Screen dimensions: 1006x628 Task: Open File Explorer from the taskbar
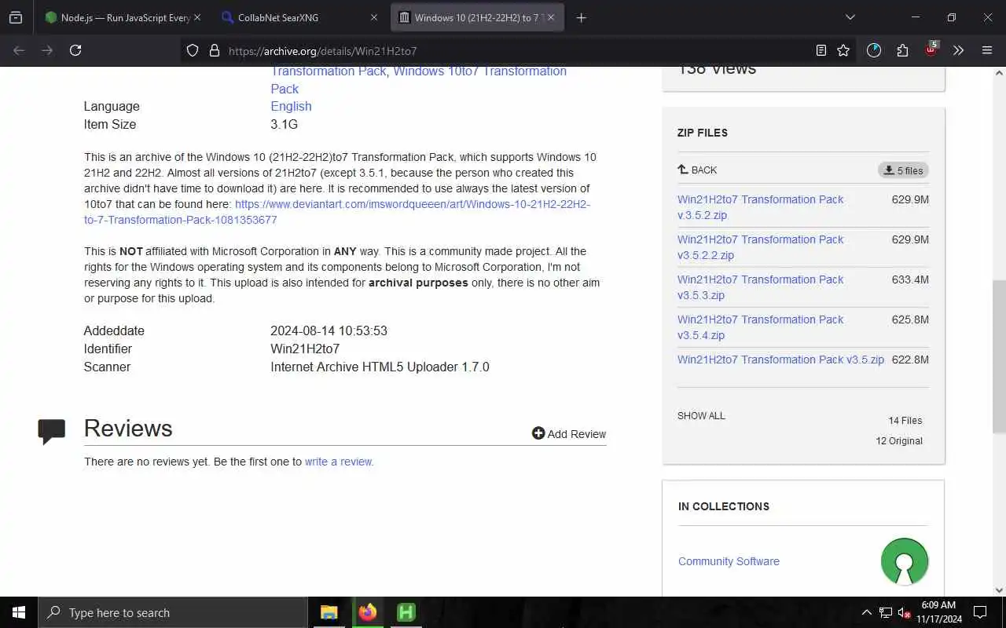coord(329,612)
